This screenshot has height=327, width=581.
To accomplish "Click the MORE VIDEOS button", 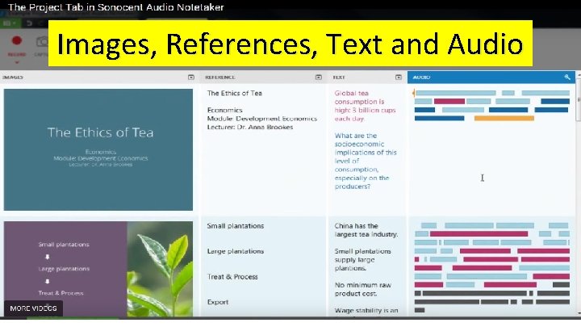I will 33,308.
